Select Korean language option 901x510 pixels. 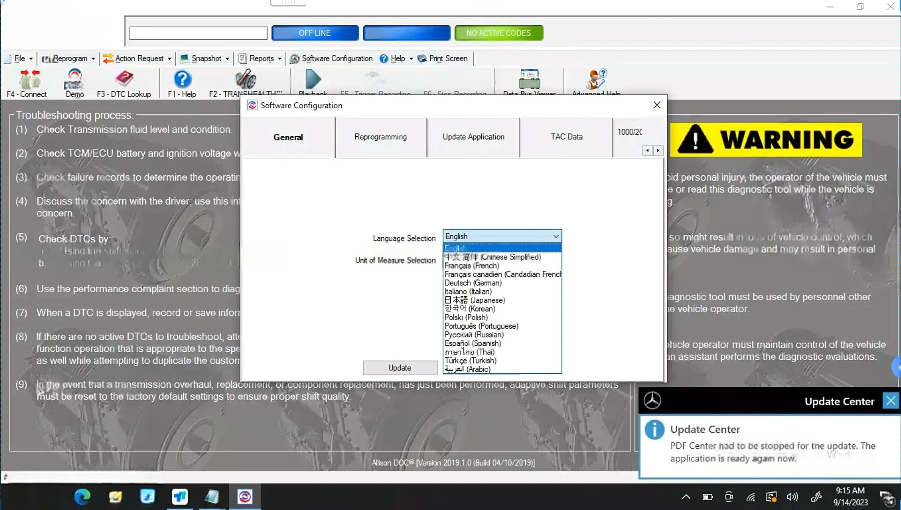[x=502, y=309]
